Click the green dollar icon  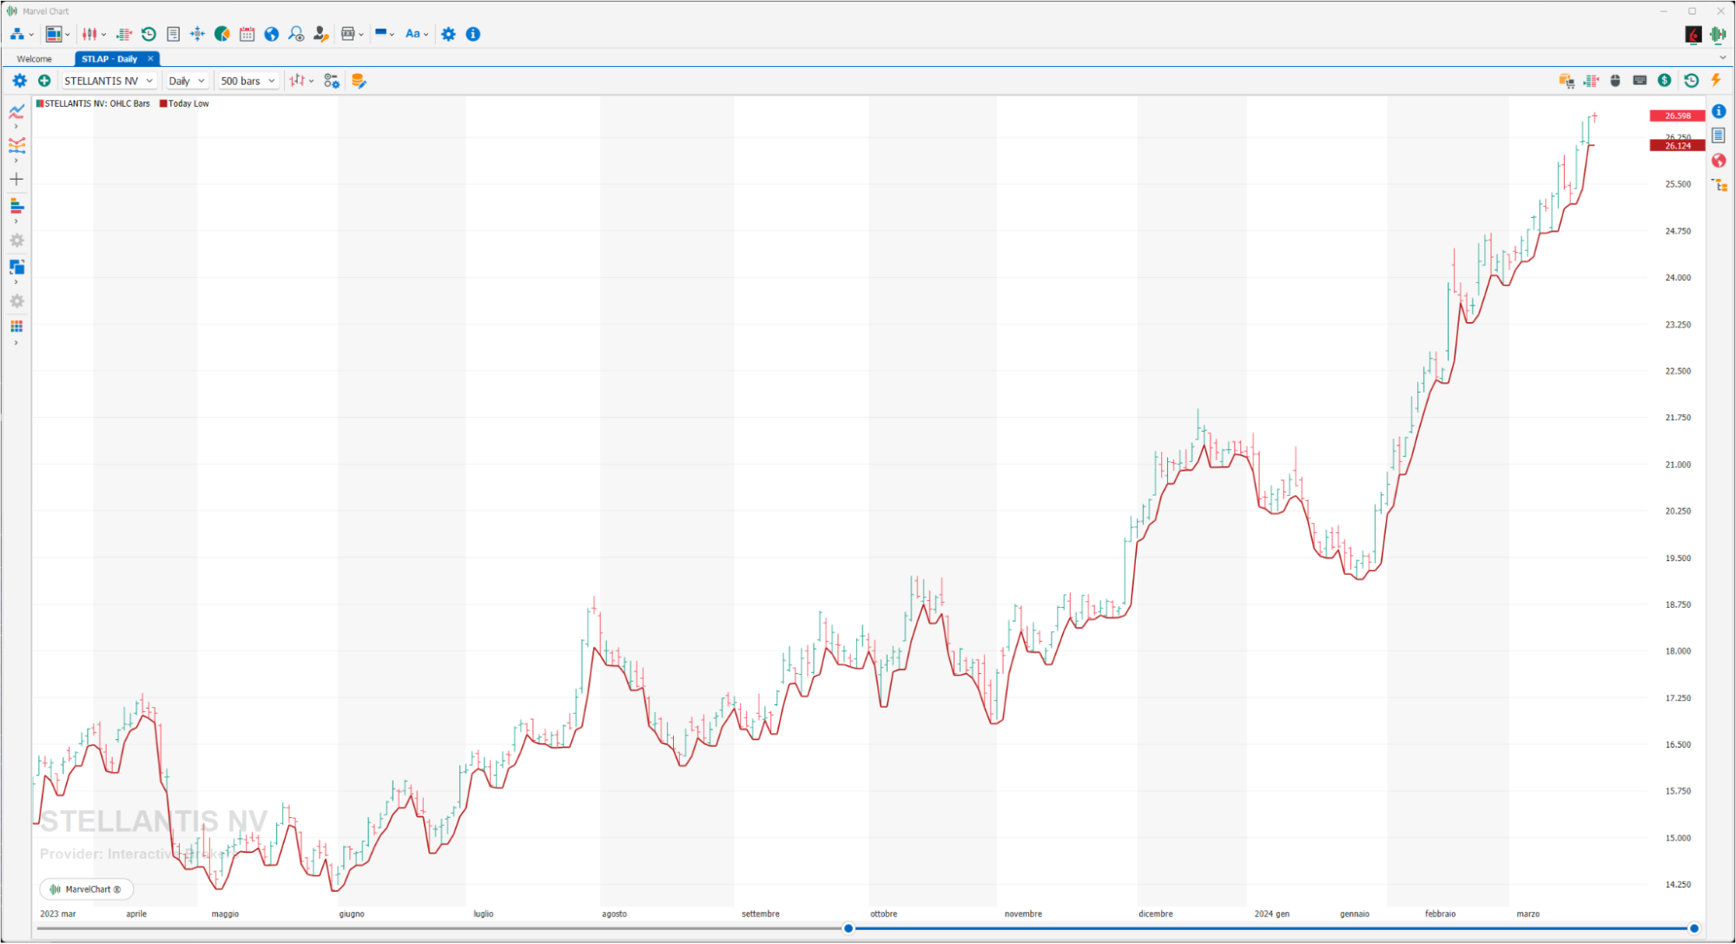coord(1664,80)
